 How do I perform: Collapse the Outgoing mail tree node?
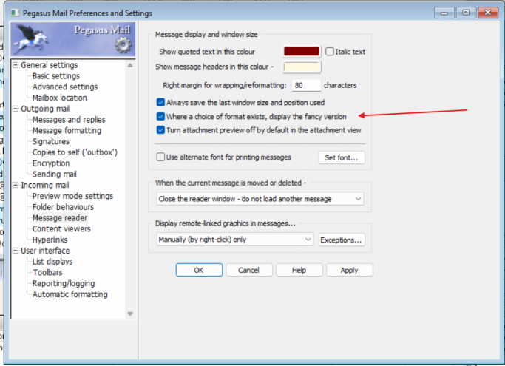[x=16, y=109]
